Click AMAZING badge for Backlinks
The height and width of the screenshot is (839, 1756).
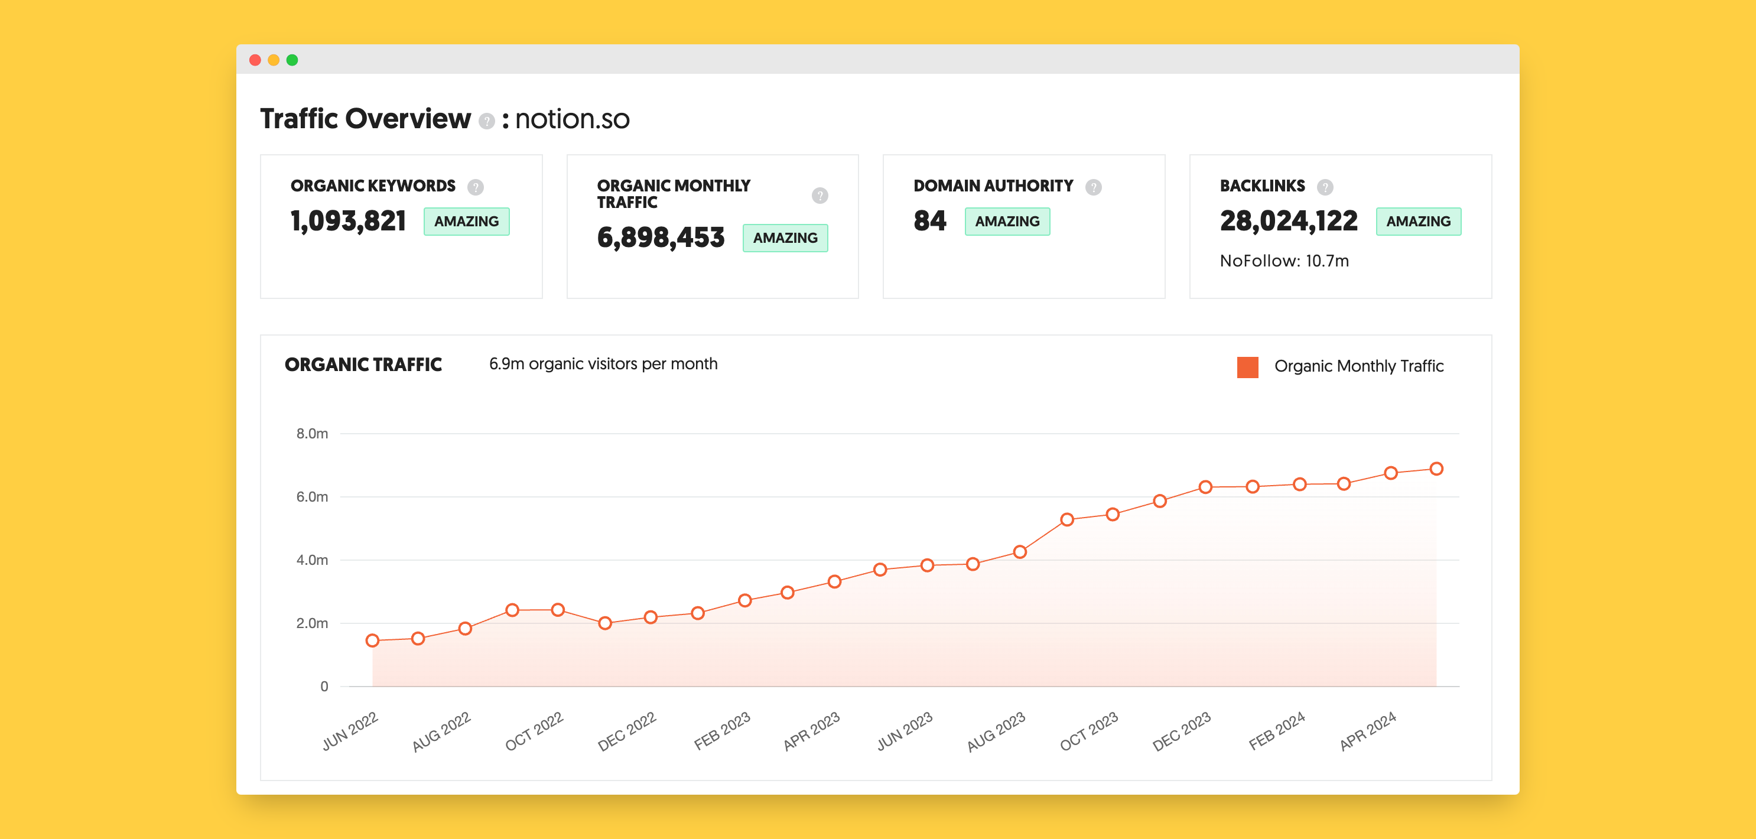[x=1418, y=222]
